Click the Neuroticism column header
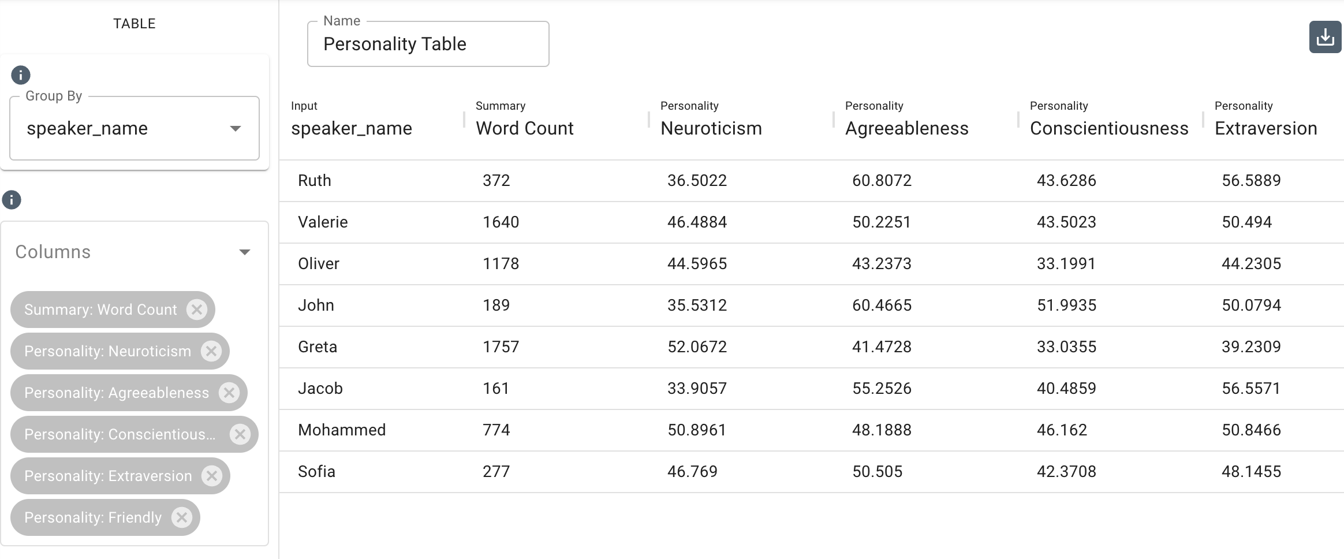This screenshot has width=1344, height=559. tap(711, 128)
